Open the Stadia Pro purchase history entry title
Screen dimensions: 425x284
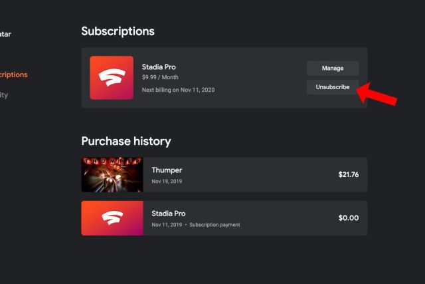click(x=169, y=213)
